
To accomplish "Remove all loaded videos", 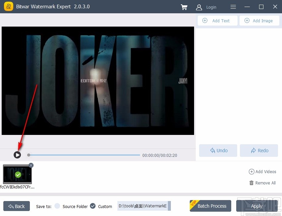I will coord(262,183).
